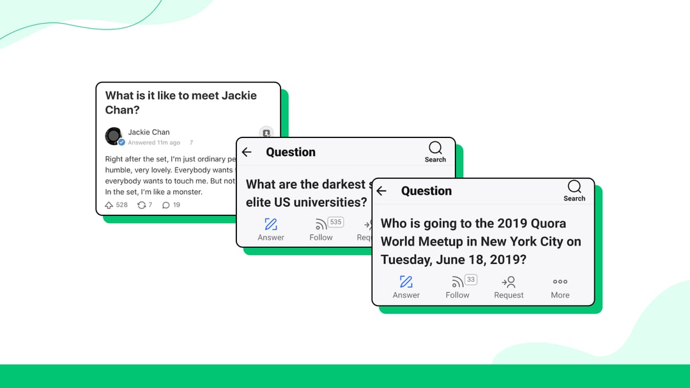
Task: Go back from the Quora Meetup question card
Action: 381,190
